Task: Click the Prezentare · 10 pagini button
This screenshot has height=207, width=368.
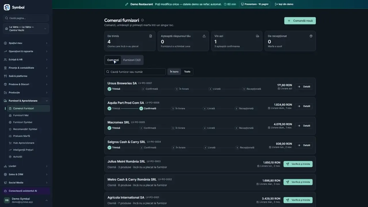Action: [x=255, y=4]
